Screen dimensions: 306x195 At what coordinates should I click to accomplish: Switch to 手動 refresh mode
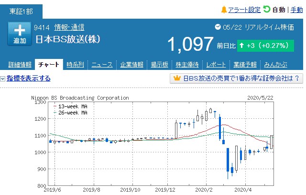[x=296, y=10]
